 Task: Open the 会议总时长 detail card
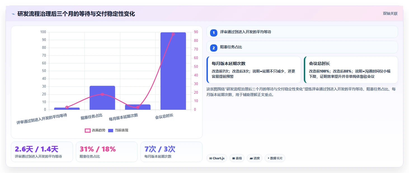tap(351, 70)
